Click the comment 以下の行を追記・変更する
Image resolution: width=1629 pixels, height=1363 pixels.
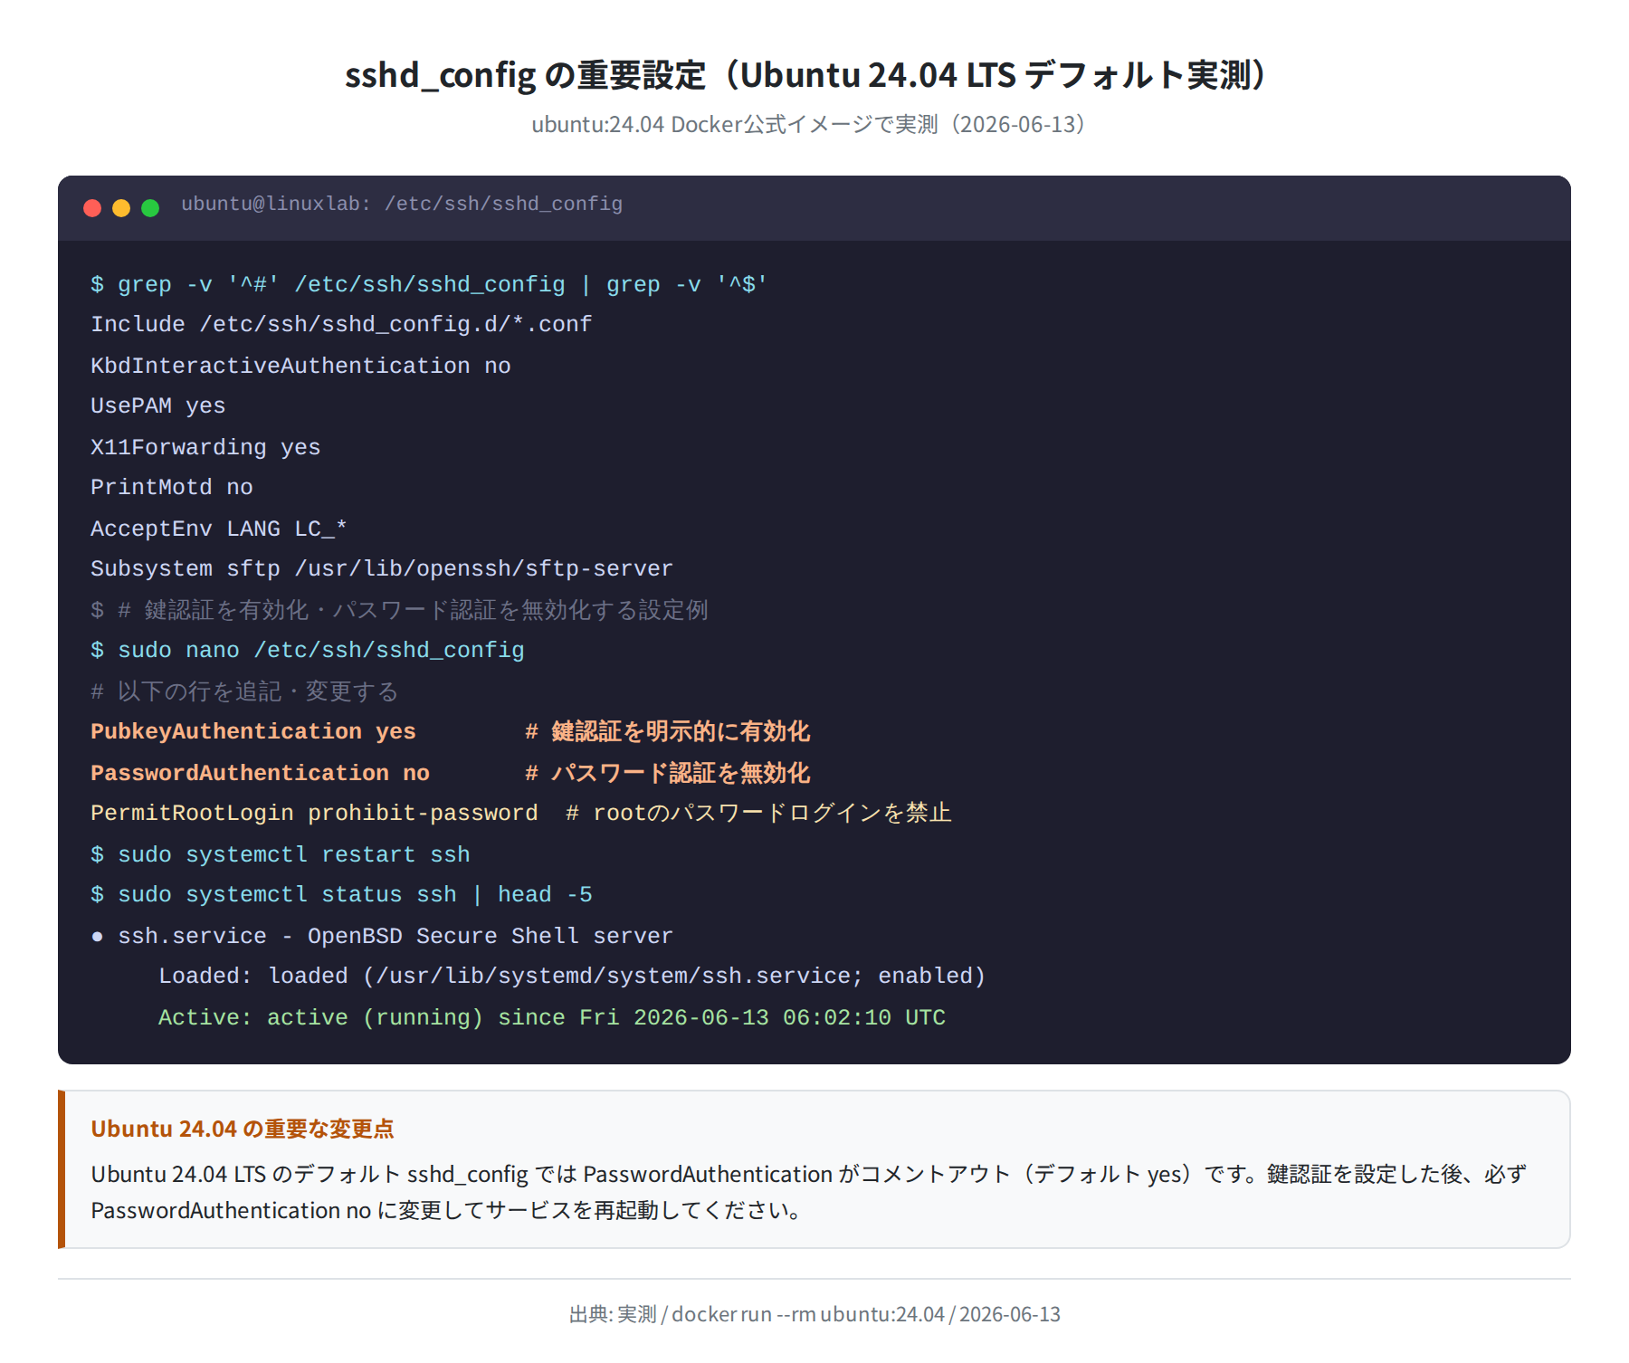coord(244,691)
